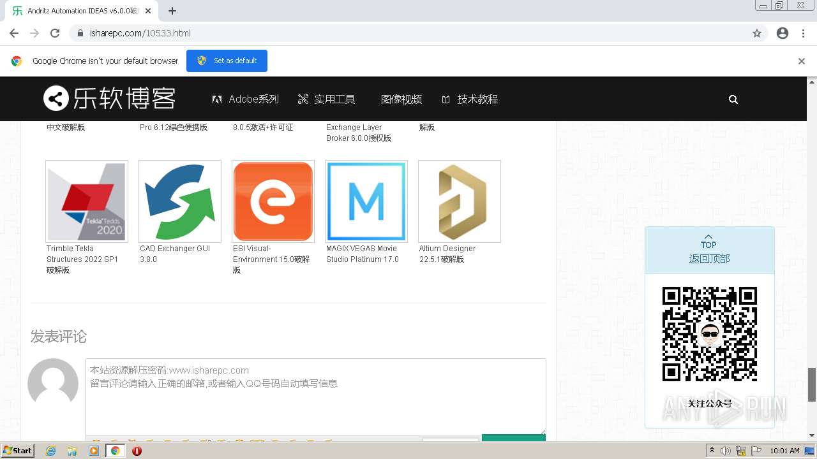817x459 pixels.
Task: Click Exchange Layer Broker 6.0.0 link
Action: (359, 133)
